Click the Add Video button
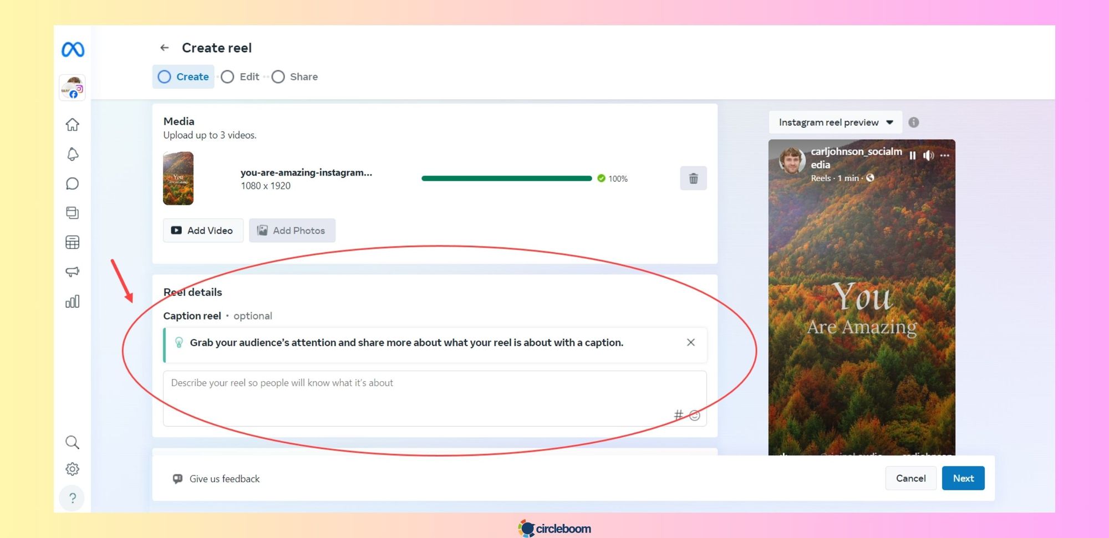The image size is (1109, 538). click(203, 230)
